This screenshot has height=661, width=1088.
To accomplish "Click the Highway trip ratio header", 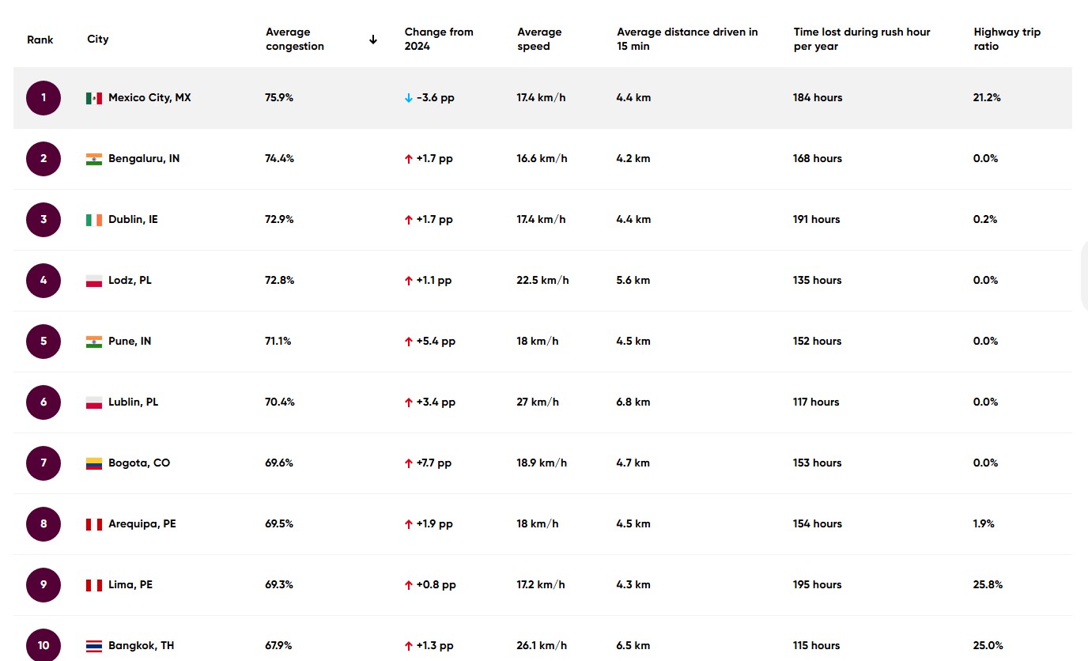I will coord(1007,40).
